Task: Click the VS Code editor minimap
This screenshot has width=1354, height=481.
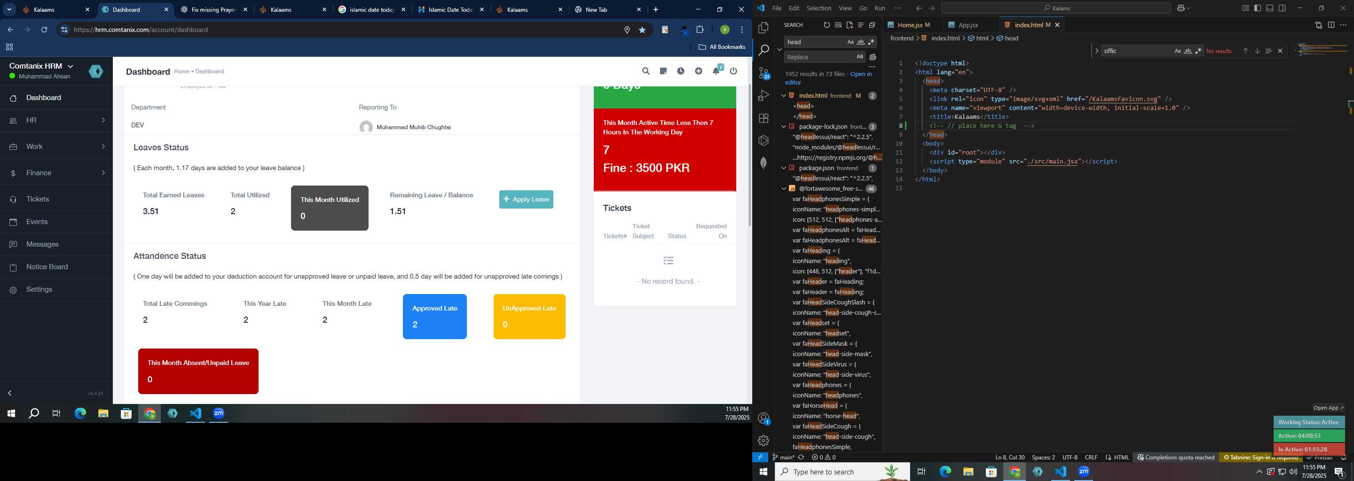Action: 1322,50
